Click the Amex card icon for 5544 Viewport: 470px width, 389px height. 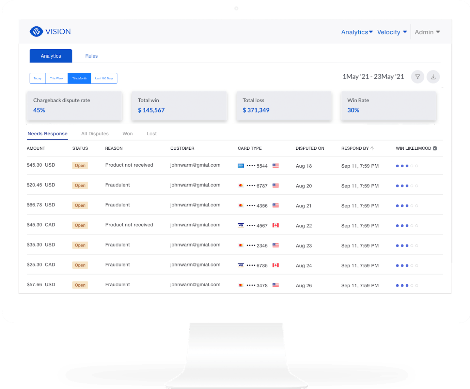tap(241, 166)
